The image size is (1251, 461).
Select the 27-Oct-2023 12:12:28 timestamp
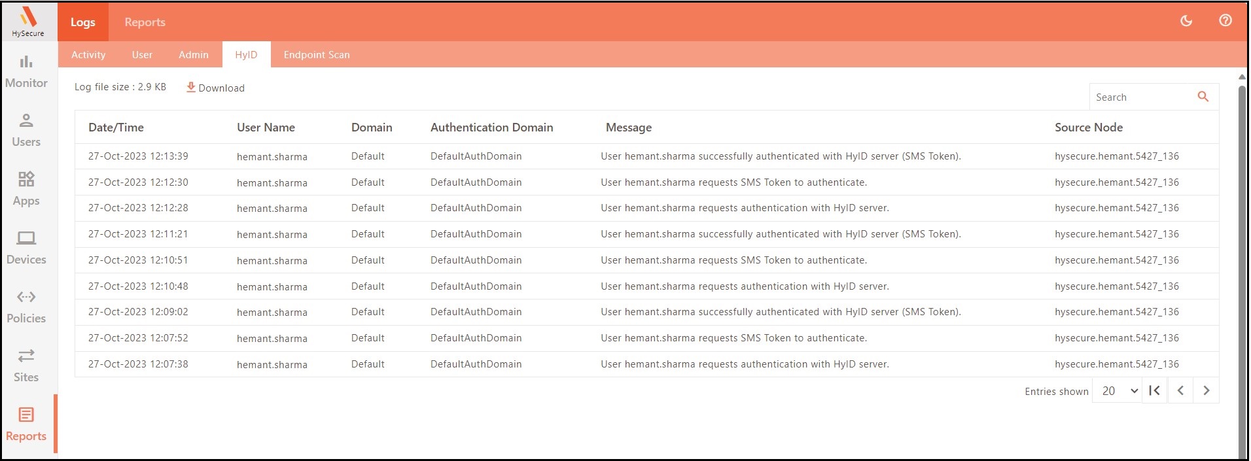click(x=138, y=208)
